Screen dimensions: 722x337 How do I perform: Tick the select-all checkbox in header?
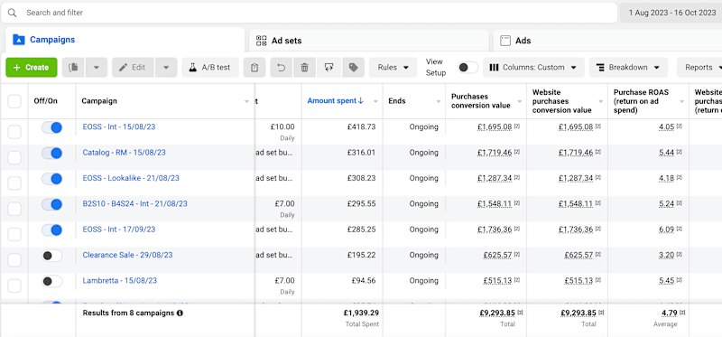(14, 101)
